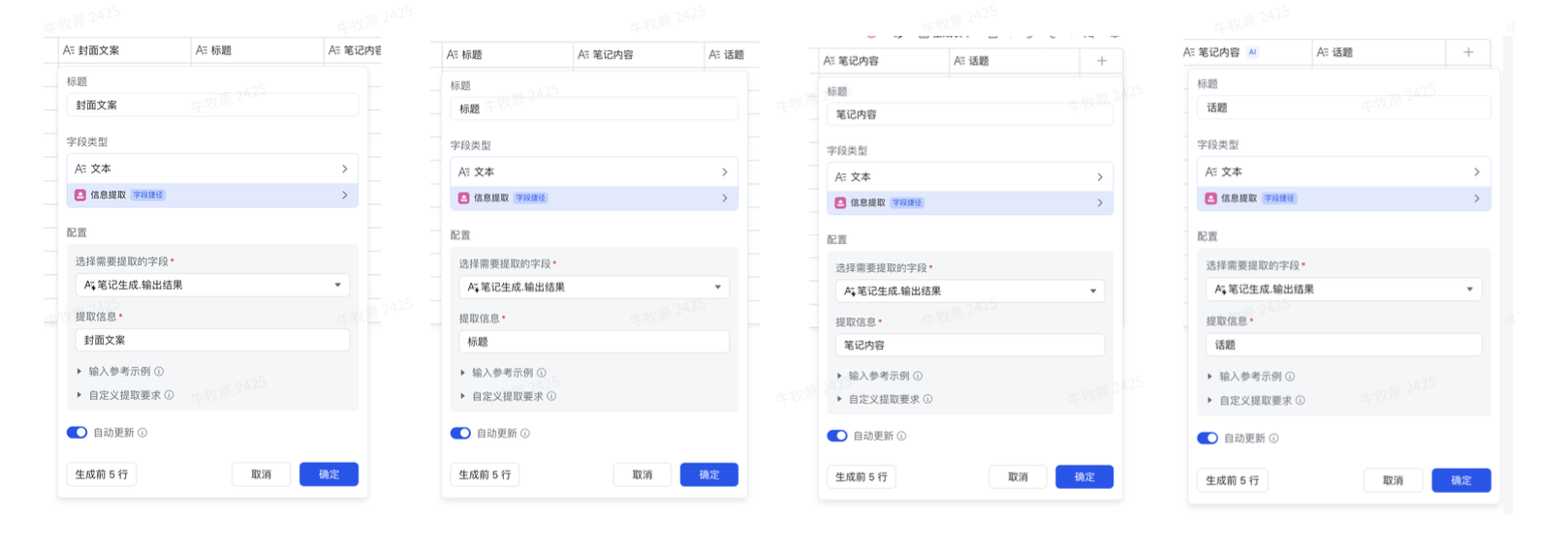Image resolution: width=1541 pixels, height=548 pixels.
Task: Disable 自动更新 switch in the 标题 panel
Action: [x=460, y=434]
